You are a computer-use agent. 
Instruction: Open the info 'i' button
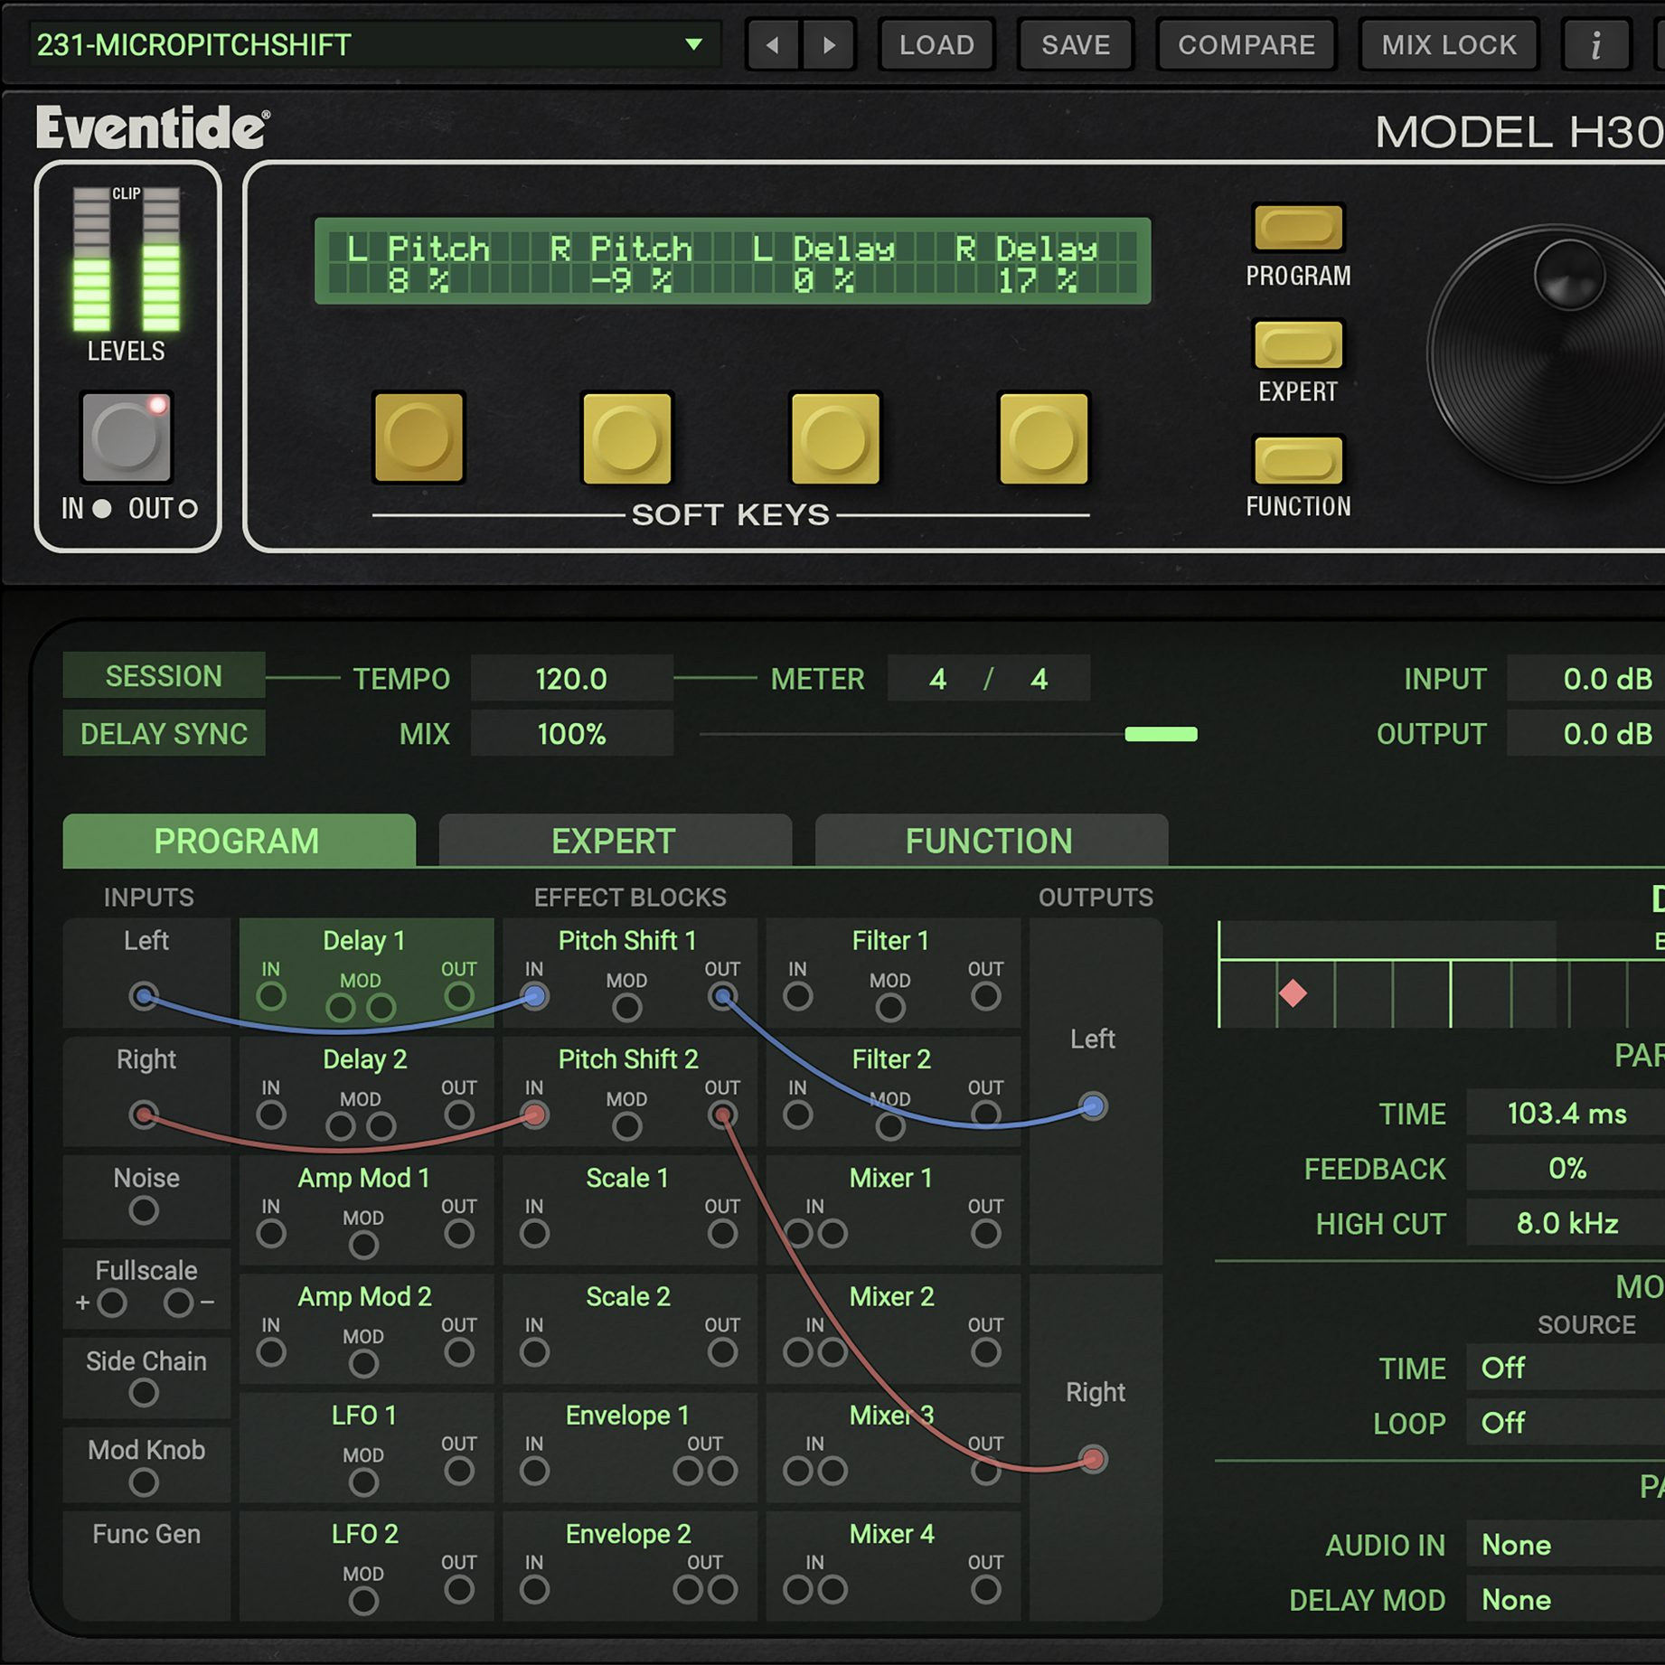(x=1596, y=45)
